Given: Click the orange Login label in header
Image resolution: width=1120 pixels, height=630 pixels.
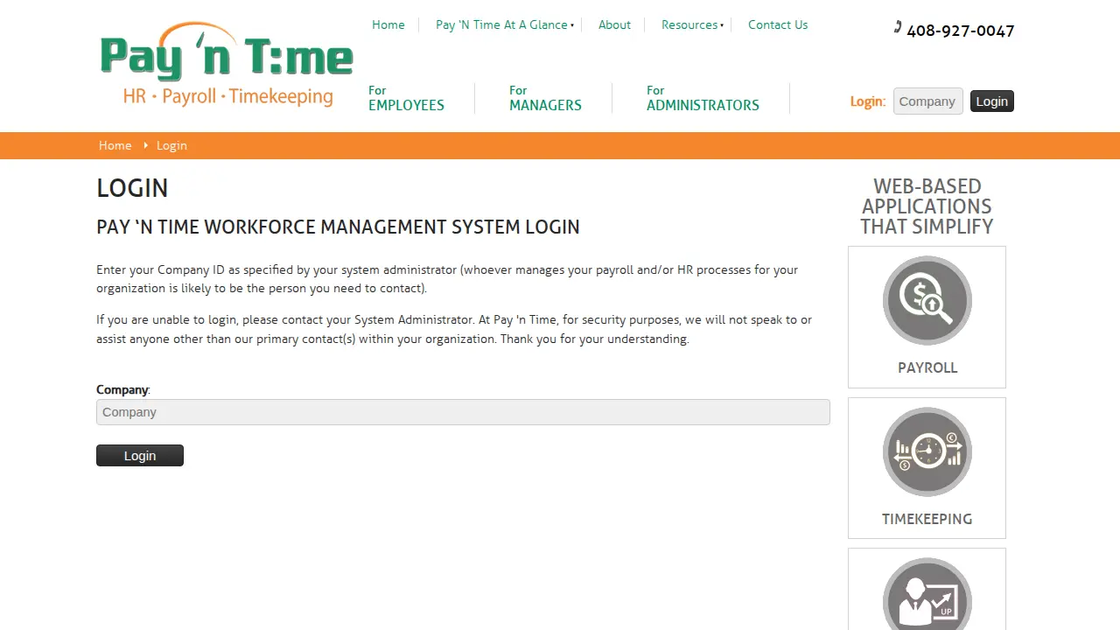Looking at the screenshot, I should point(867,101).
